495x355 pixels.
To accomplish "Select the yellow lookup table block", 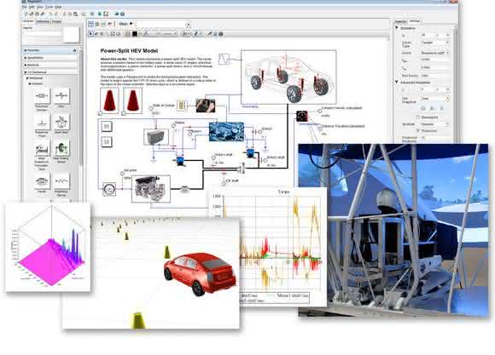I will (x=182, y=106).
